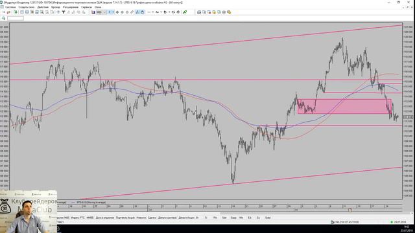Switch to the Деньги Акции tab
415x233 pixels.
point(187,217)
